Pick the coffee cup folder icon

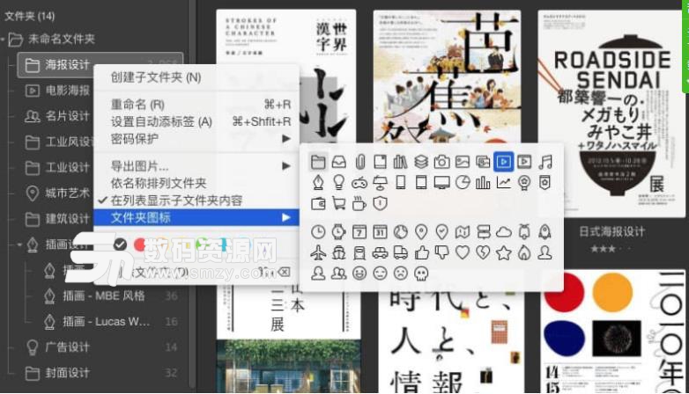click(359, 203)
